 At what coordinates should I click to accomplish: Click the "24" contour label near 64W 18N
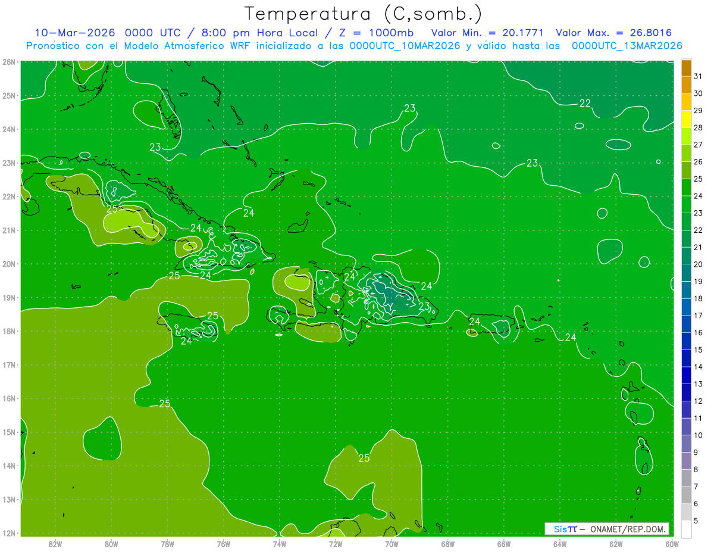(x=571, y=338)
